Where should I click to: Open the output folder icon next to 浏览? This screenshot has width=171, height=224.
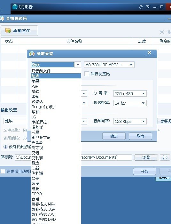[x=165, y=157]
